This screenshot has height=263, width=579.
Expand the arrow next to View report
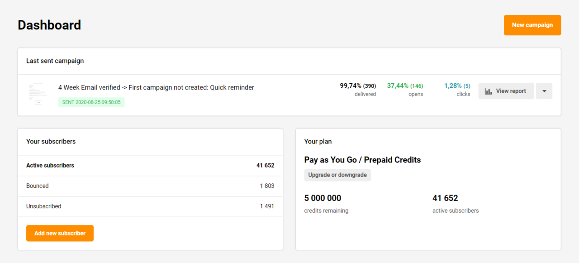click(544, 91)
